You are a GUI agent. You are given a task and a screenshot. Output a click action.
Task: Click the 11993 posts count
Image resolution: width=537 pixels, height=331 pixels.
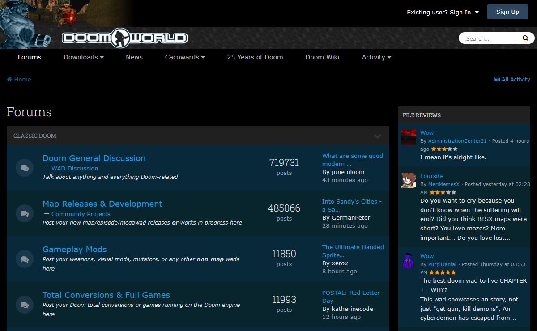284,300
